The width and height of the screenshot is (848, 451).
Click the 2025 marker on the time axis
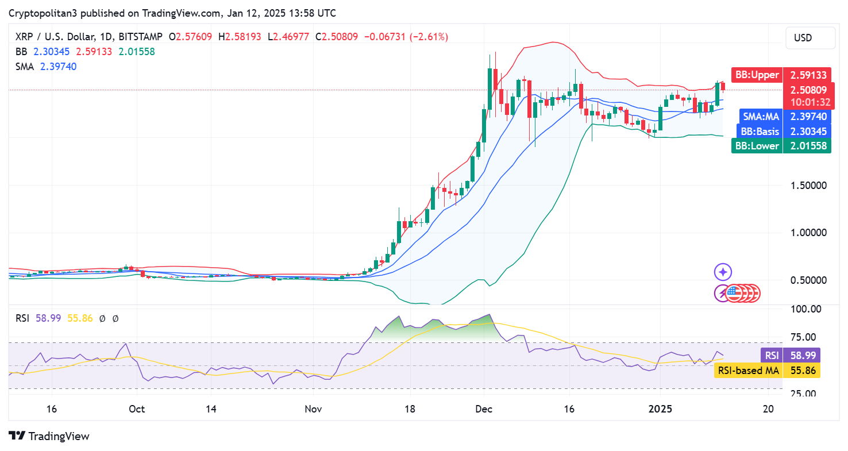(660, 408)
